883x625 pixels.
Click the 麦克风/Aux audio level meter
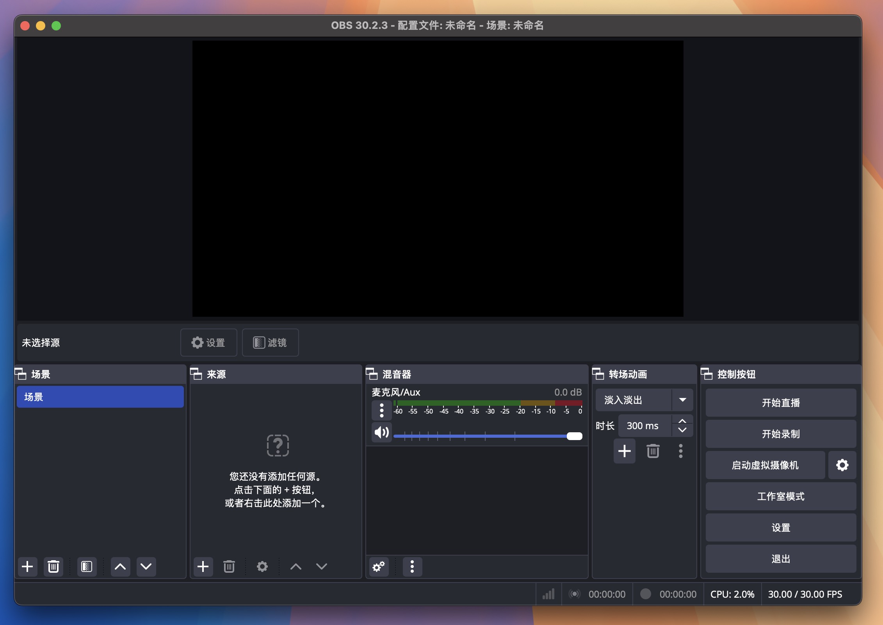click(488, 403)
